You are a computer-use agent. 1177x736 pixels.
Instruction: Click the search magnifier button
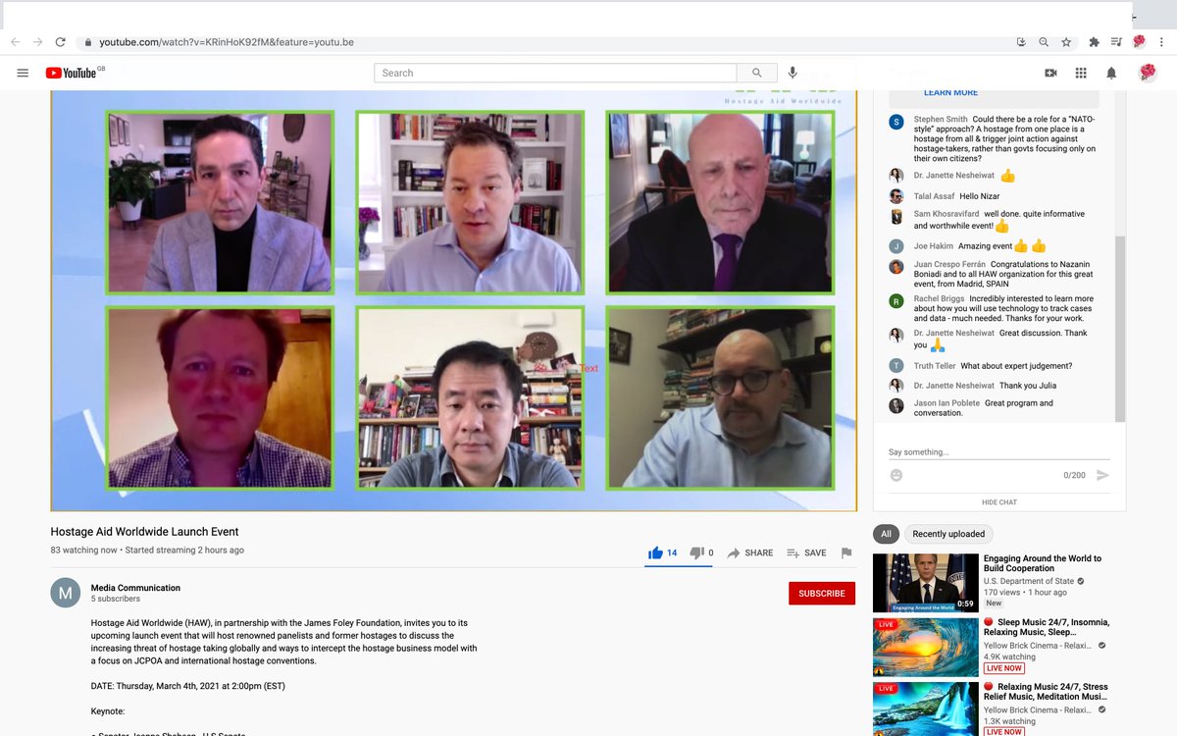(756, 73)
